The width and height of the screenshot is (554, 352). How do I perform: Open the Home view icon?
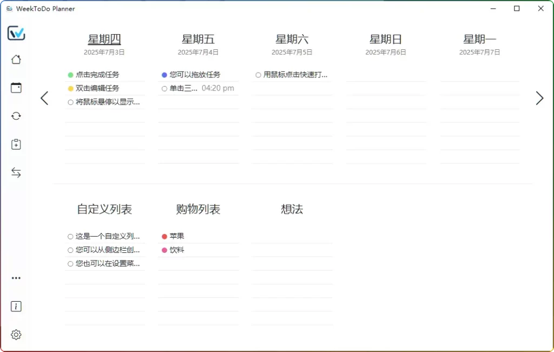(x=16, y=60)
